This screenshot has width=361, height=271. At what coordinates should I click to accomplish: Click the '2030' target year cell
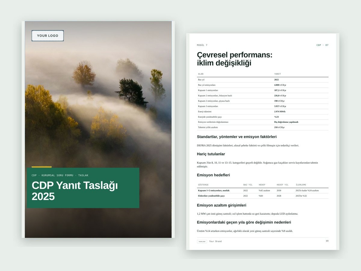click(279, 191)
